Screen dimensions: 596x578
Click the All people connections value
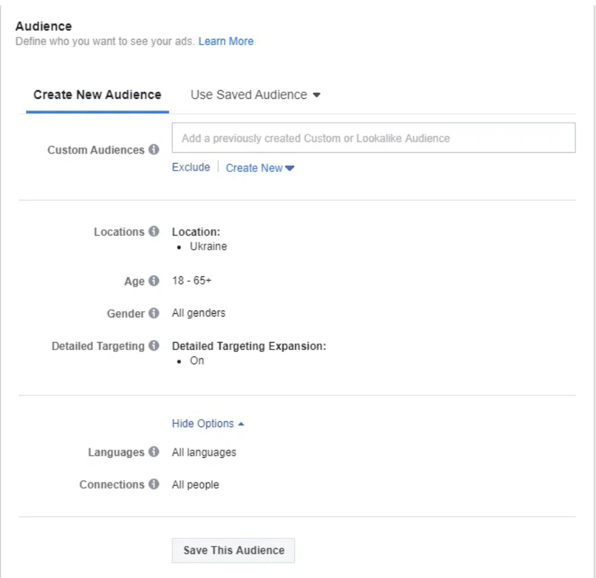[195, 485]
